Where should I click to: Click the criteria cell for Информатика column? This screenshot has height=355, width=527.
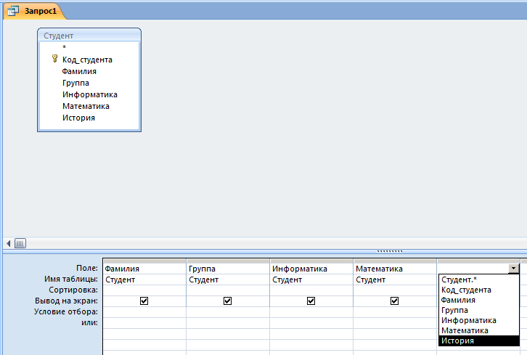pos(311,312)
